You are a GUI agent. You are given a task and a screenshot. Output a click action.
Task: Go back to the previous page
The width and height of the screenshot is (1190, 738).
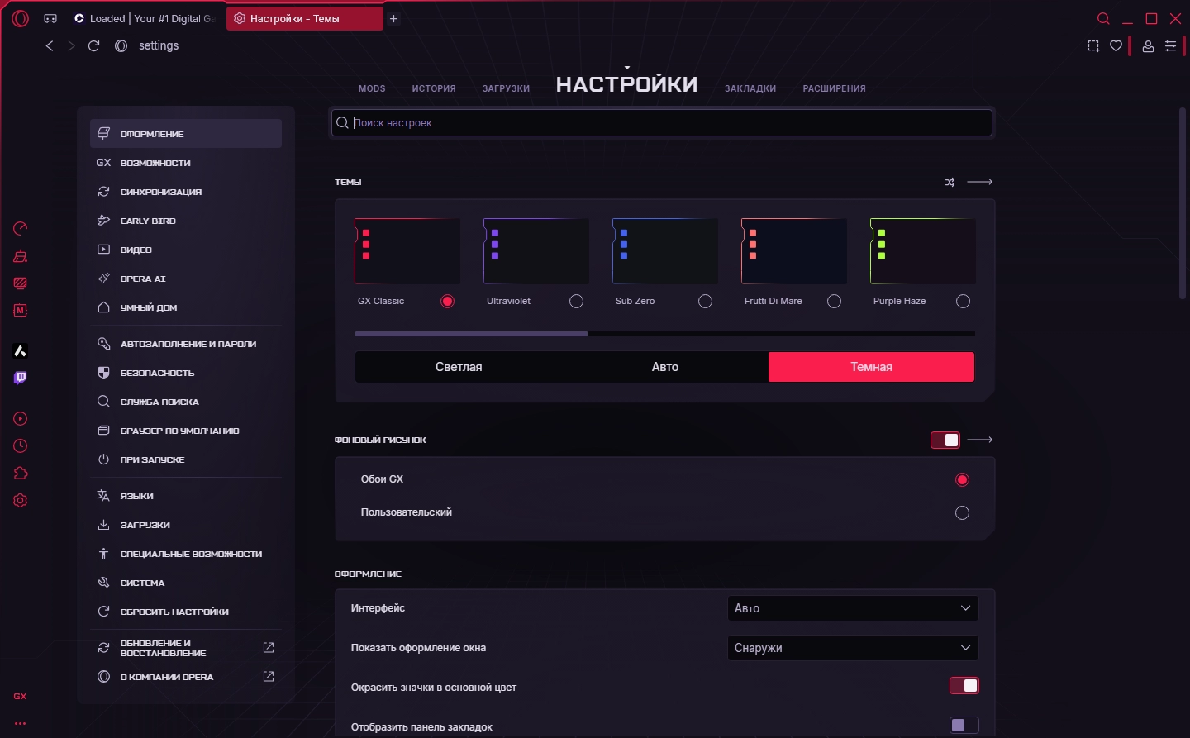pyautogui.click(x=50, y=45)
